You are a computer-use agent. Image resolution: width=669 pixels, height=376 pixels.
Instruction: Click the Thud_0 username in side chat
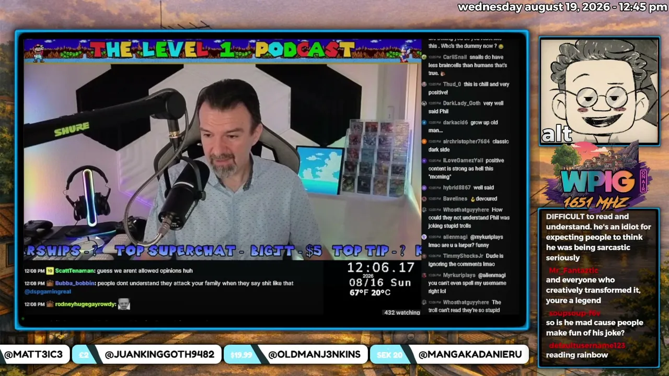pos(452,85)
